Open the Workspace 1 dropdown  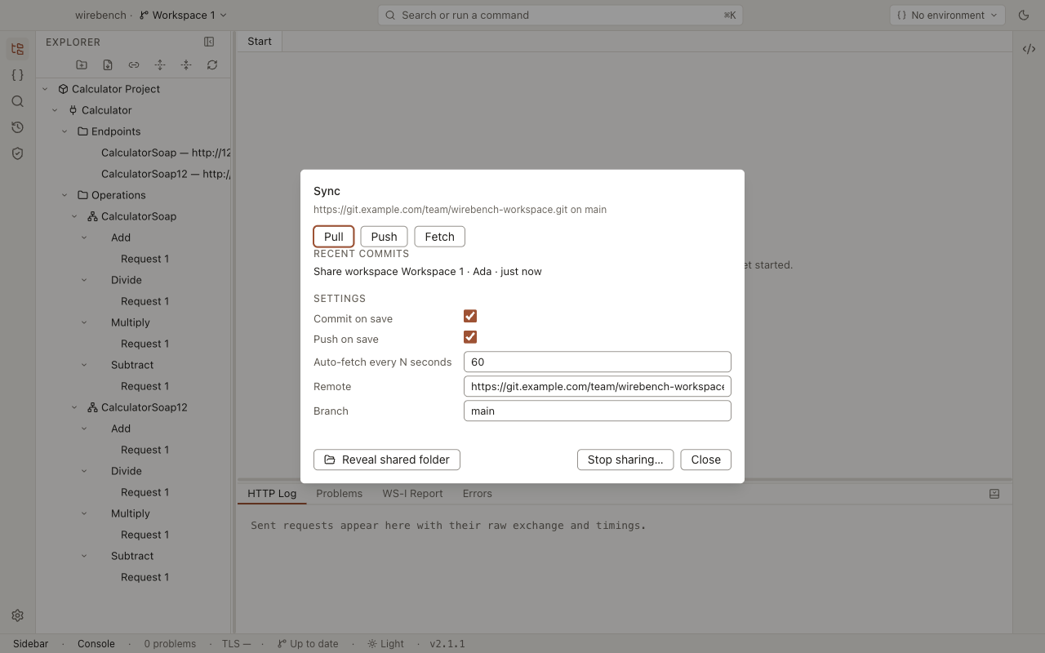point(183,15)
